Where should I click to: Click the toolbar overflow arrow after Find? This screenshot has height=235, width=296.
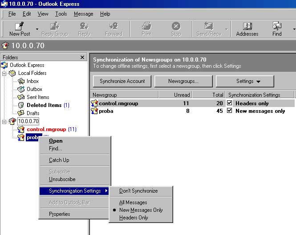point(294,29)
